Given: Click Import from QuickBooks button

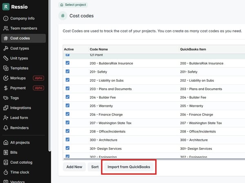Looking at the screenshot, I should click(129, 167).
